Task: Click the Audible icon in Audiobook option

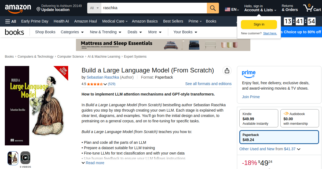Action: [x=286, y=114]
